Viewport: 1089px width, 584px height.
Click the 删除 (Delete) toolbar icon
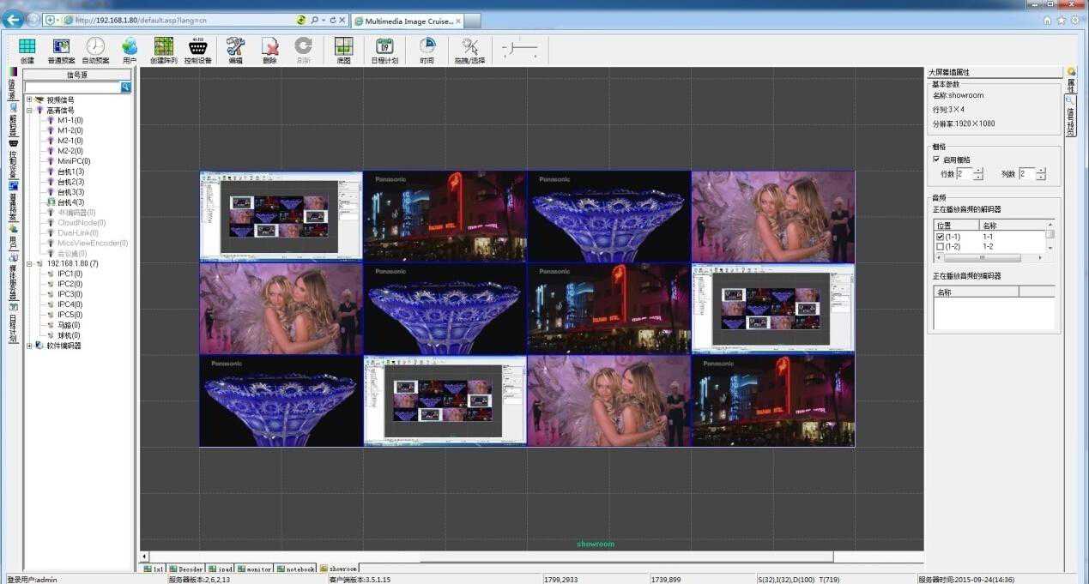tap(269, 47)
